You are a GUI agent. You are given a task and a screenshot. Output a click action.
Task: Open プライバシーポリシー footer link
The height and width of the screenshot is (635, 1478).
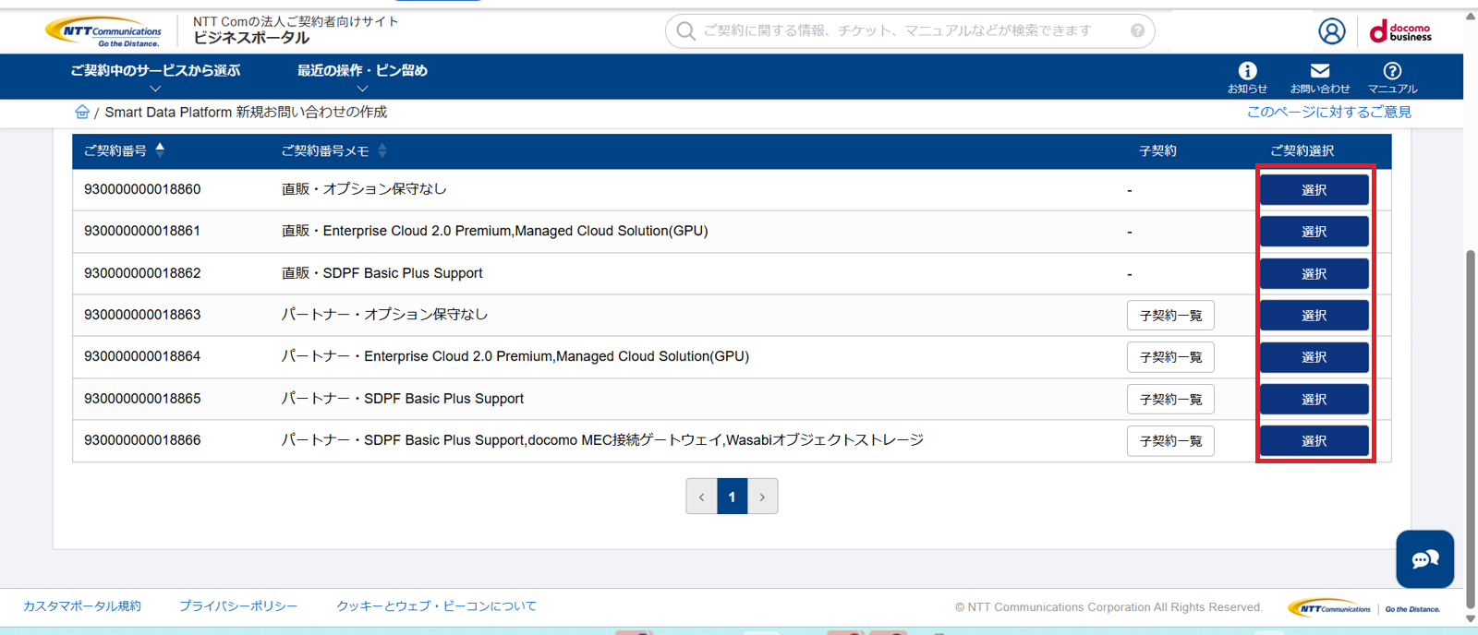click(x=238, y=606)
